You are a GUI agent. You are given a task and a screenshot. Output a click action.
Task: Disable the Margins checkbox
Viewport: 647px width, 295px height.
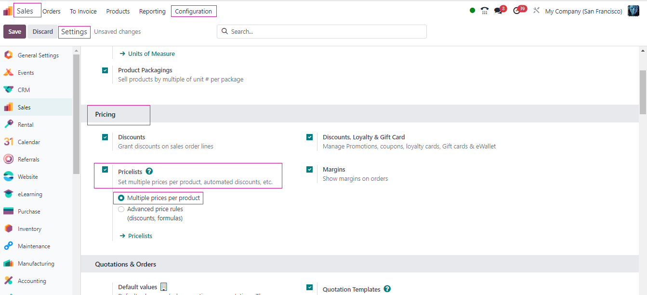point(309,170)
